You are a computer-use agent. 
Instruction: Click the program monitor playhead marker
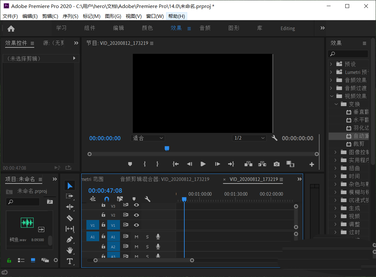(167, 148)
